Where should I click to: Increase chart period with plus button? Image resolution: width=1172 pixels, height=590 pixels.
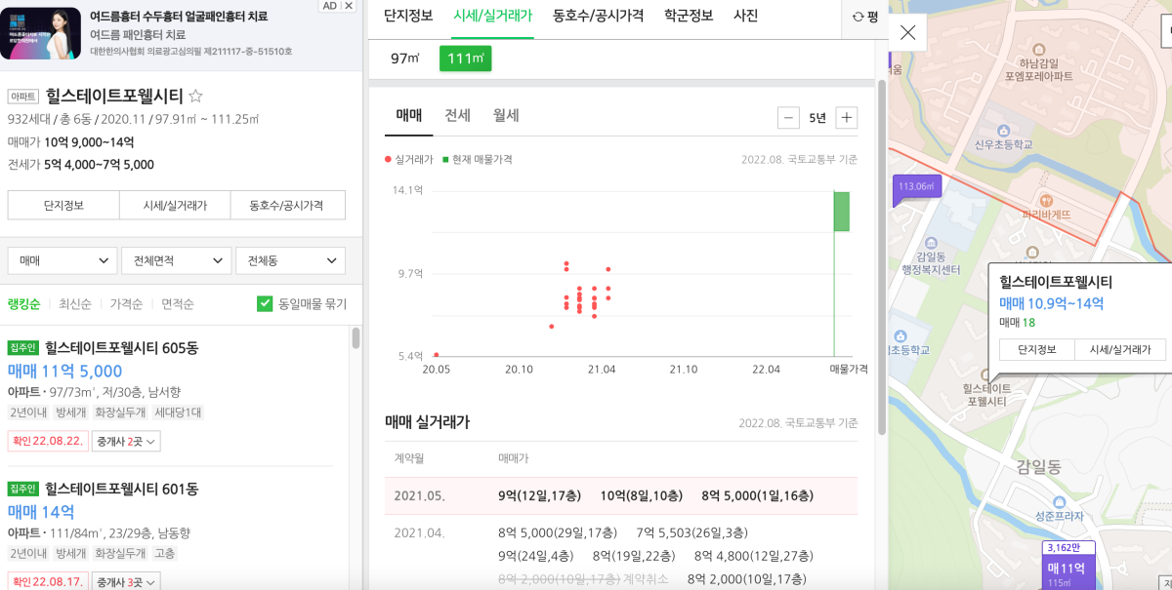click(847, 118)
